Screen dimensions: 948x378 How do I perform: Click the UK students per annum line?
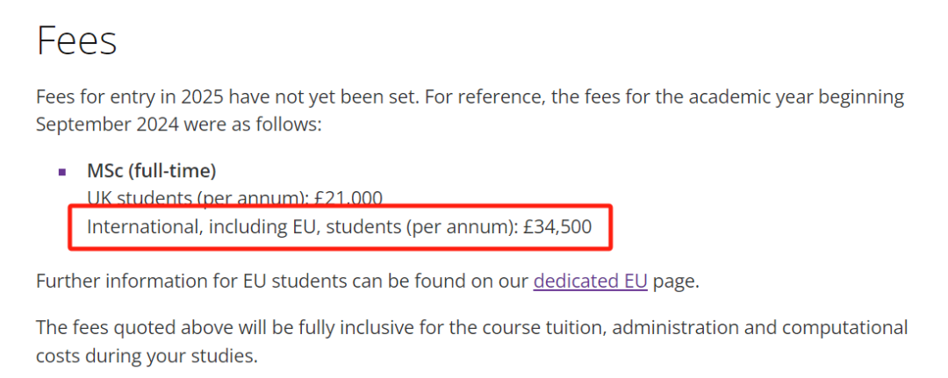point(193,198)
